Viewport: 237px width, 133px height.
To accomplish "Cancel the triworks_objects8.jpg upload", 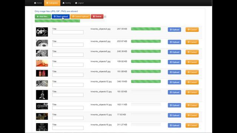I will pyautogui.click(x=192, y=72).
